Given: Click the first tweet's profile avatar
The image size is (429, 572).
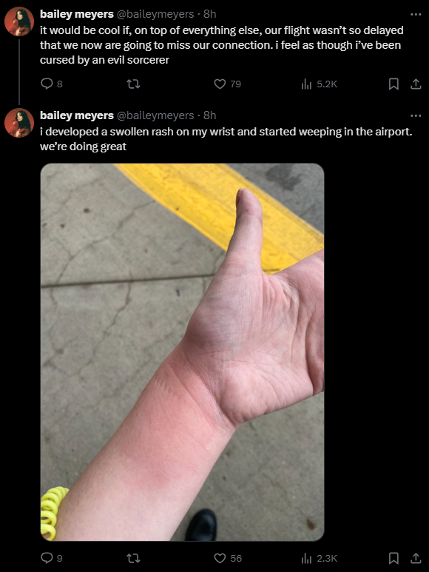Looking at the screenshot, I should click(x=19, y=21).
